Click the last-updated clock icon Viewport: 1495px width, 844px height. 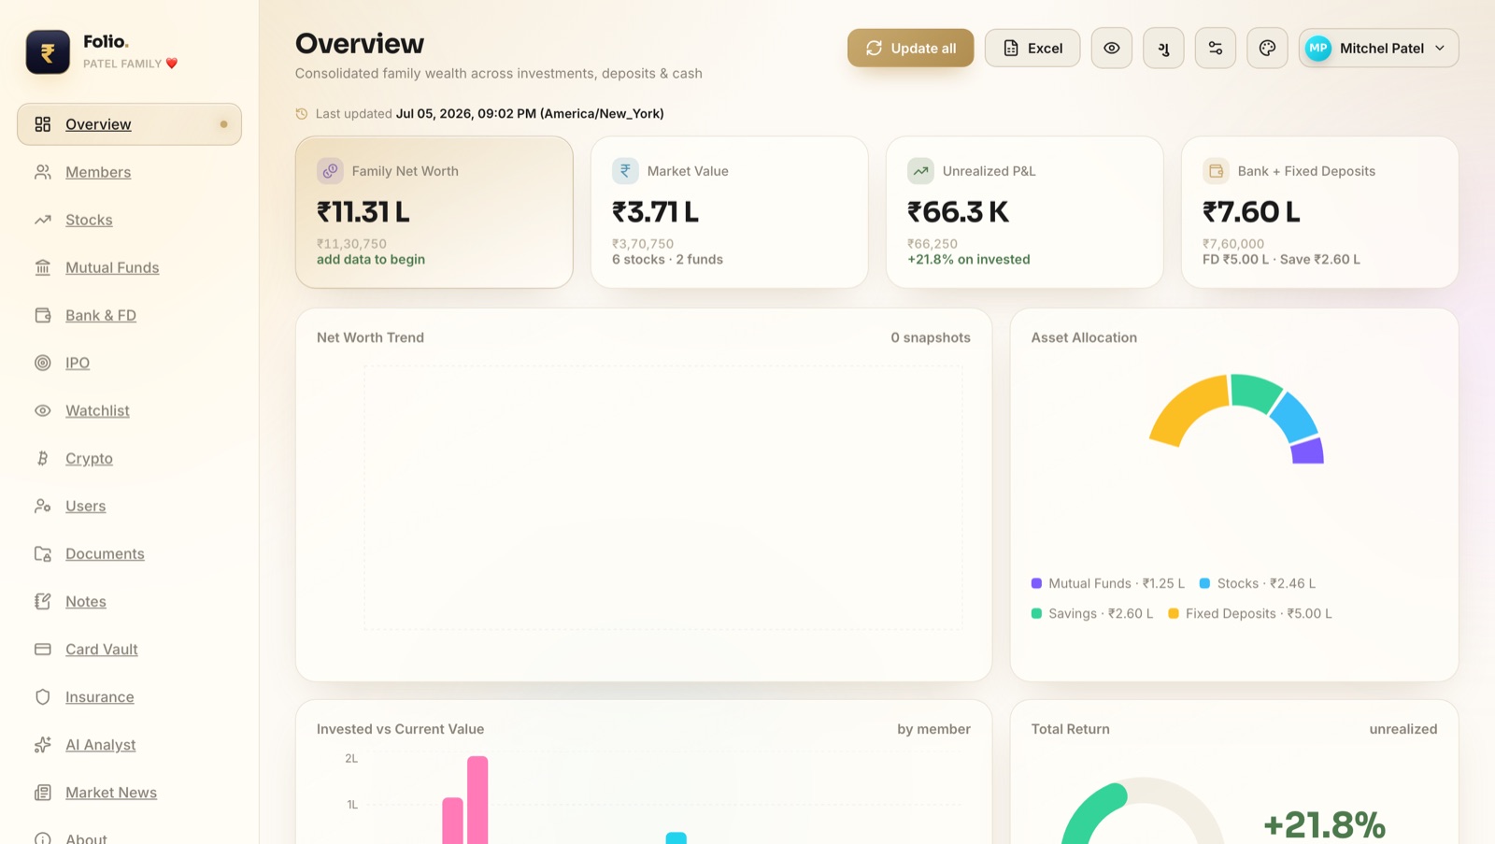302,114
